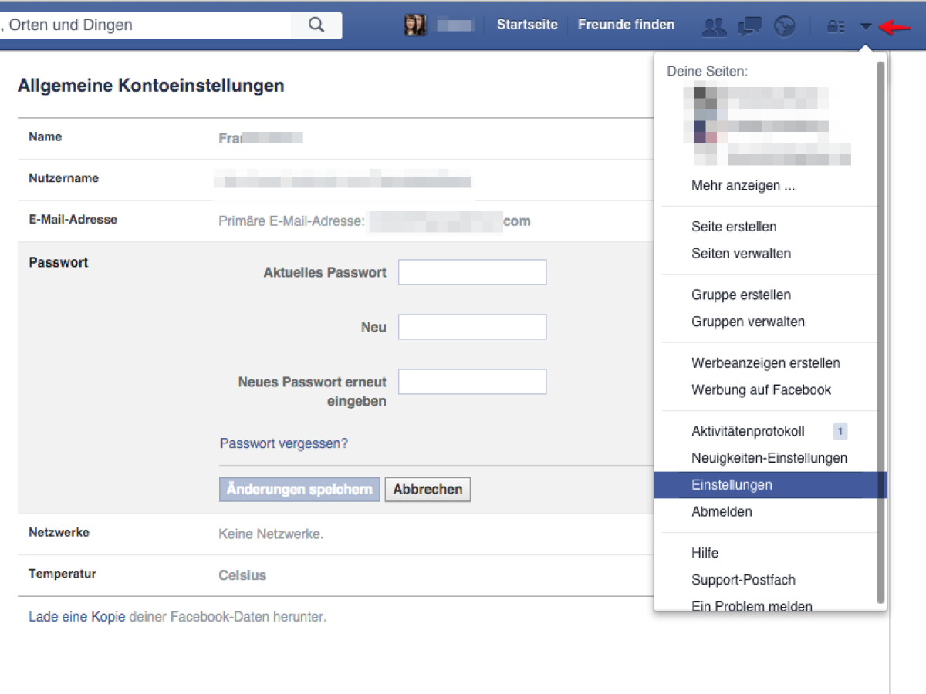Viewport: 926px width, 694px height.
Task: Open the Netzwerke settings row
Action: point(337,534)
